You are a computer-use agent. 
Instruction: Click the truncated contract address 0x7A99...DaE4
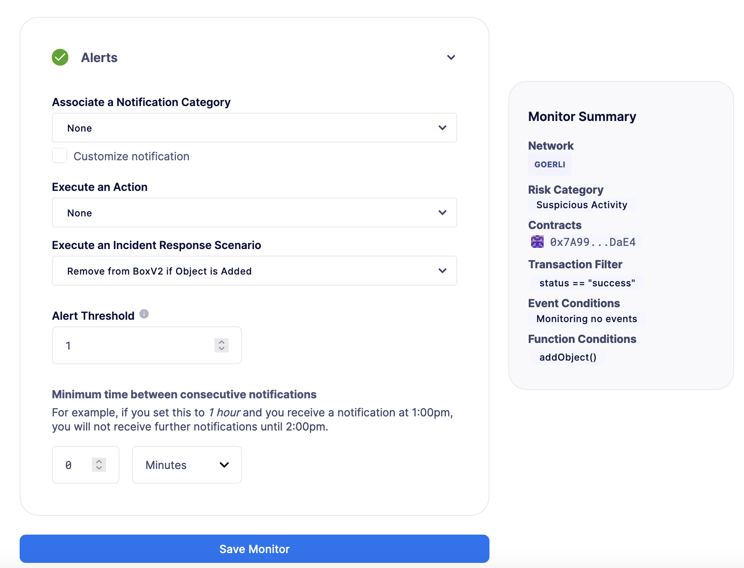click(x=592, y=242)
